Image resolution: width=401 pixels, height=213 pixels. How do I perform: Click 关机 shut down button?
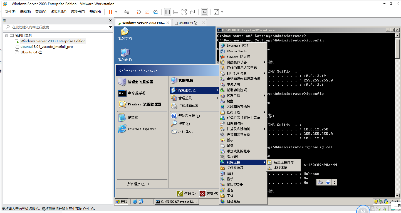(209, 194)
